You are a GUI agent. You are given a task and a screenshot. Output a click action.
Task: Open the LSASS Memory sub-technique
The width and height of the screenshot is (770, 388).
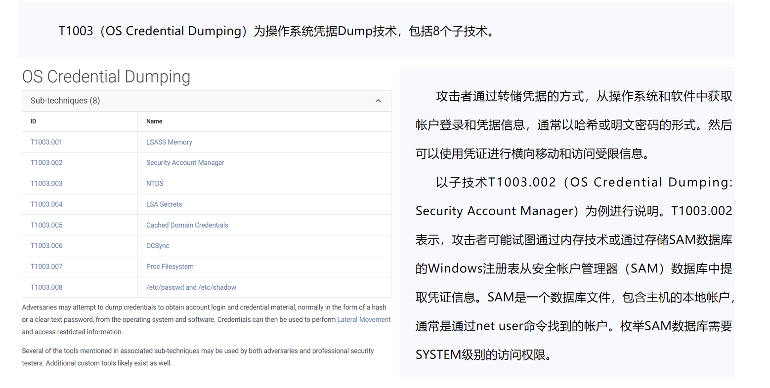click(169, 142)
